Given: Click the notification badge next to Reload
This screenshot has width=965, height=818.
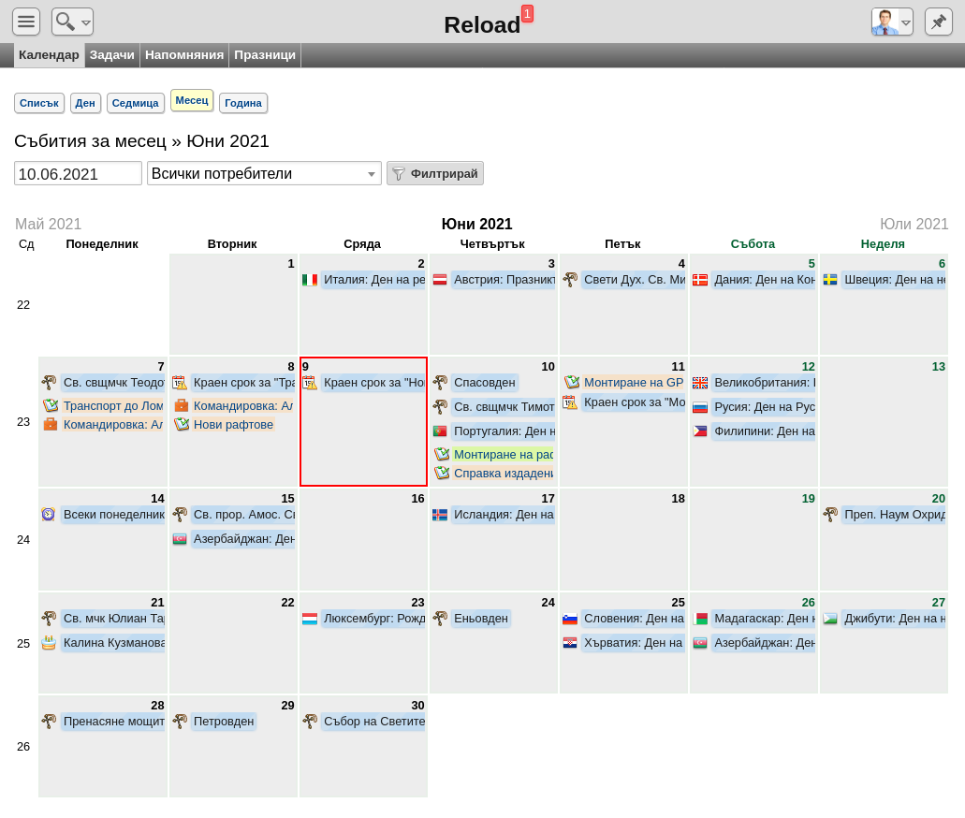Looking at the screenshot, I should (x=527, y=13).
